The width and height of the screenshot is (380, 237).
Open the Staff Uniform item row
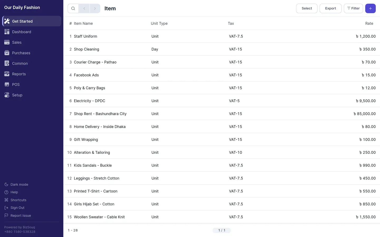point(222,36)
